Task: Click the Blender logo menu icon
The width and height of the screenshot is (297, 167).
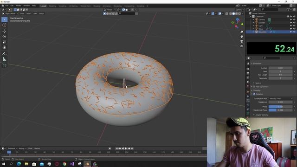Action: [3, 6]
